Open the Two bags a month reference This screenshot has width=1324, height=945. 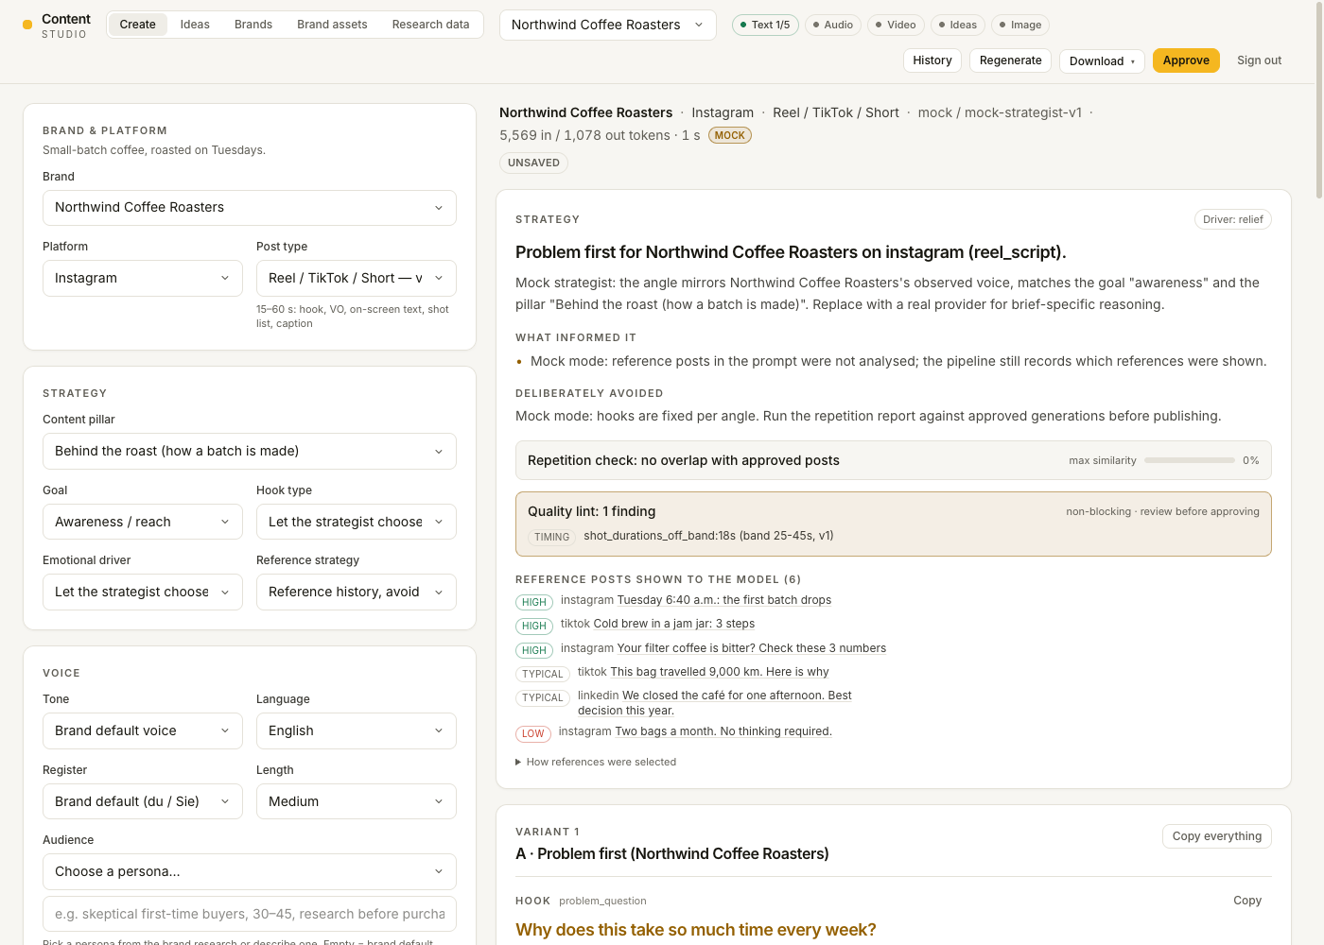point(723,731)
